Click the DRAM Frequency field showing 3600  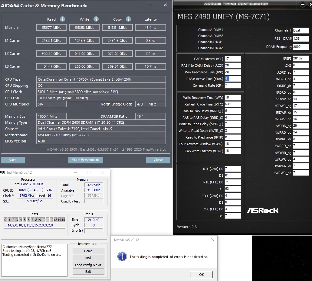click(301, 47)
